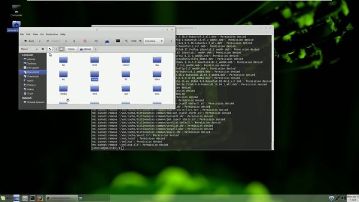Click the Back arrow in file manager toolbar

[x=29, y=41]
